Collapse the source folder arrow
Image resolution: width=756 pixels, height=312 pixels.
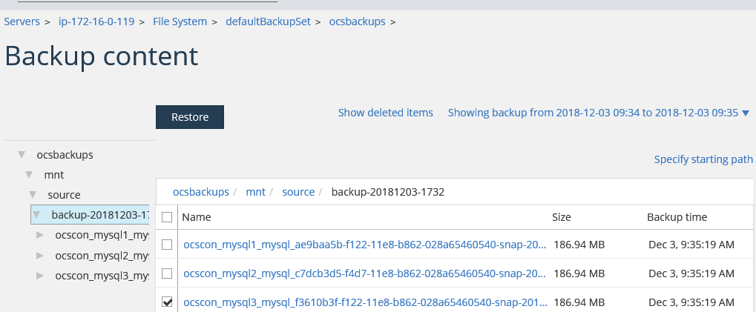[33, 195]
